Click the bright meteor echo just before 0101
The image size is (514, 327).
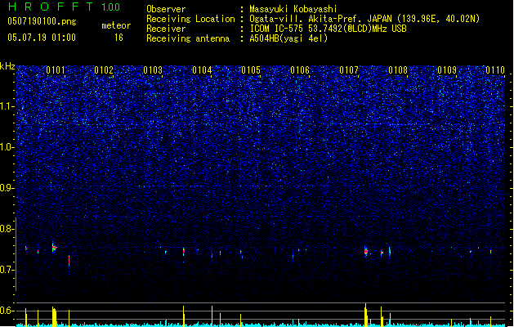(54, 248)
